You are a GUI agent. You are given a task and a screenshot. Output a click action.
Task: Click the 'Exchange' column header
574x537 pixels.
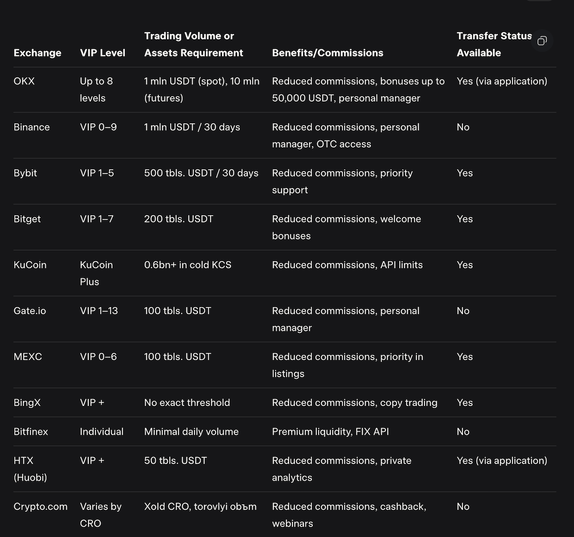37,53
